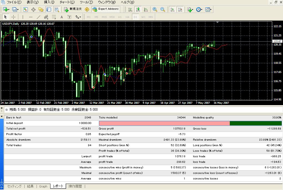Click the 新規注文 new order button

[73, 9]
